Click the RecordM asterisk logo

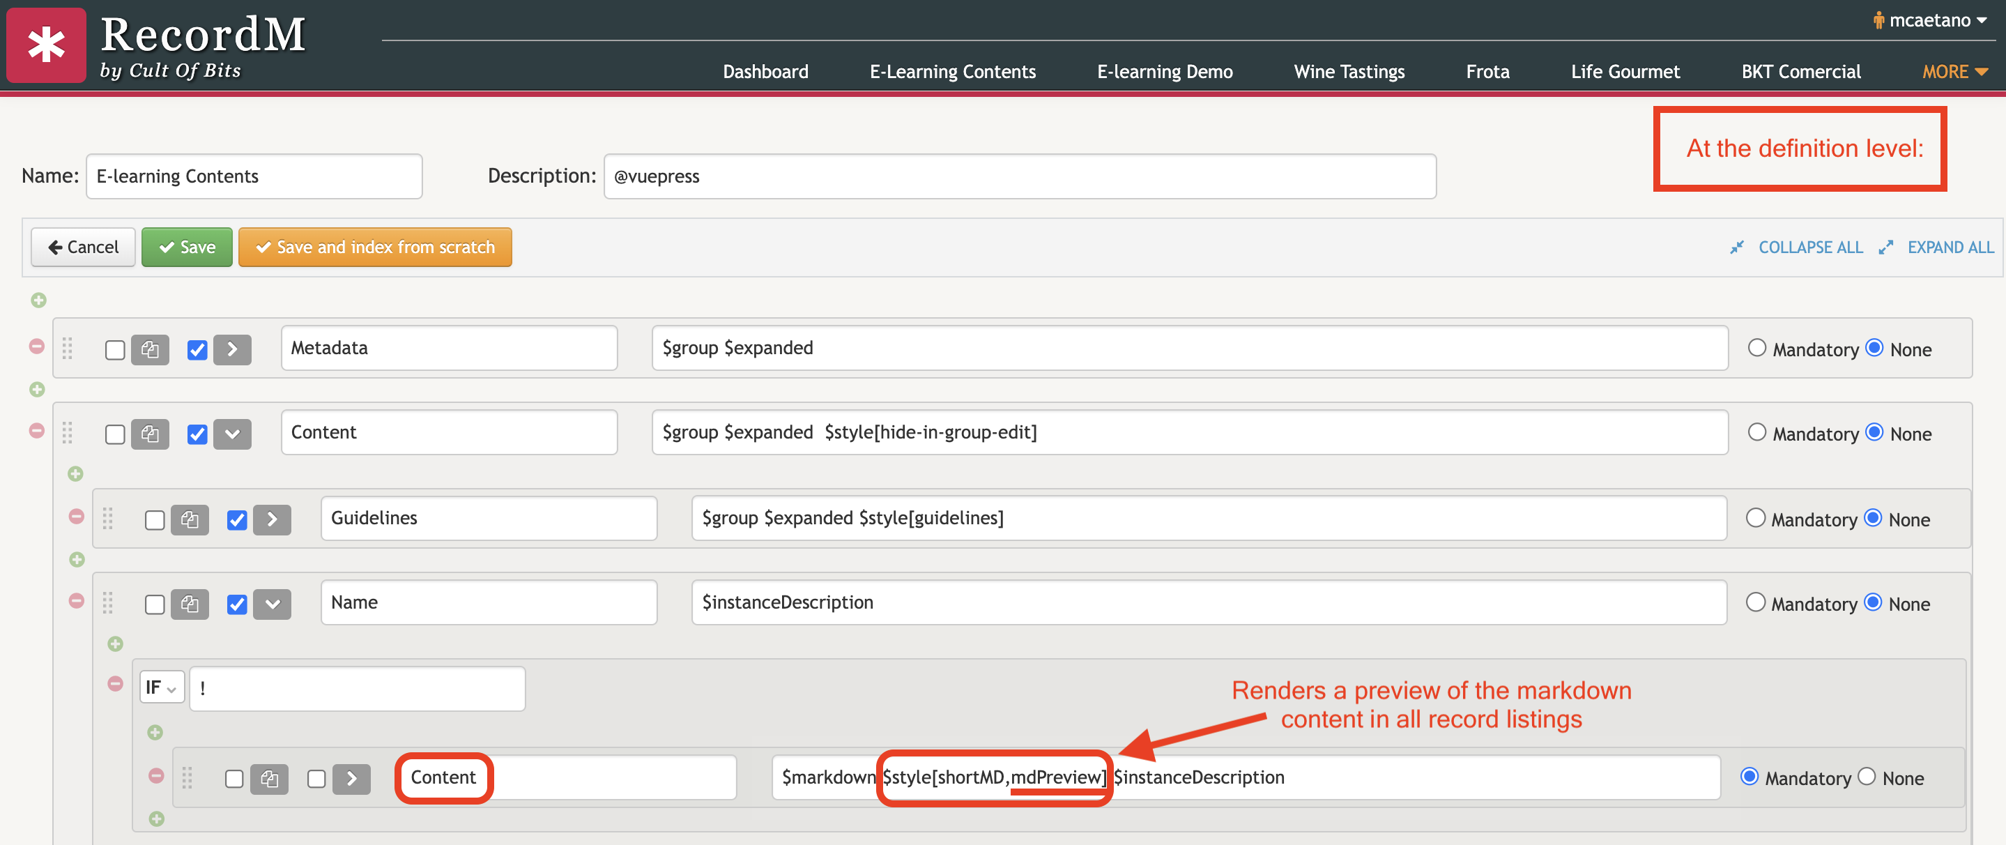[46, 45]
